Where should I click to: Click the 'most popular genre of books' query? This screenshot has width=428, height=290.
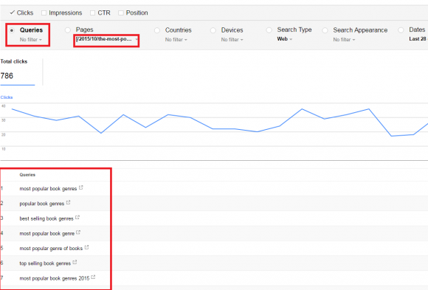point(51,249)
